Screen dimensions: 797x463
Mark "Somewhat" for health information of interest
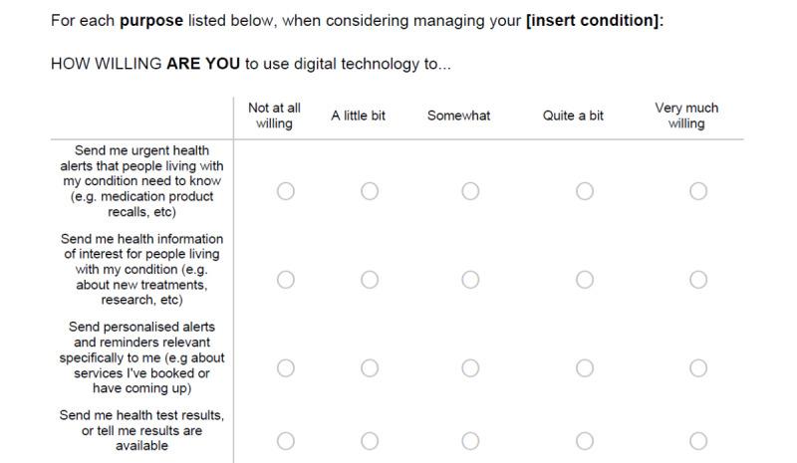click(470, 280)
